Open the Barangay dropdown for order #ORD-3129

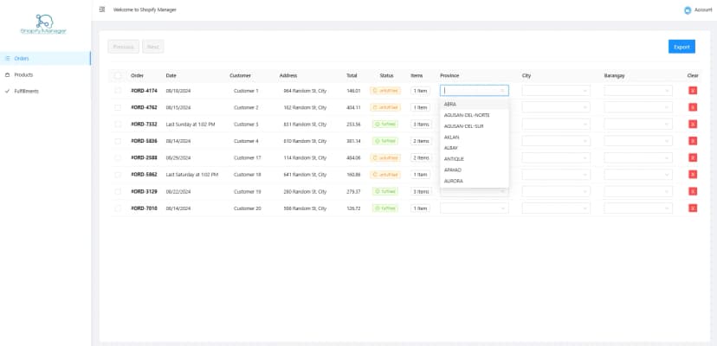(638, 191)
